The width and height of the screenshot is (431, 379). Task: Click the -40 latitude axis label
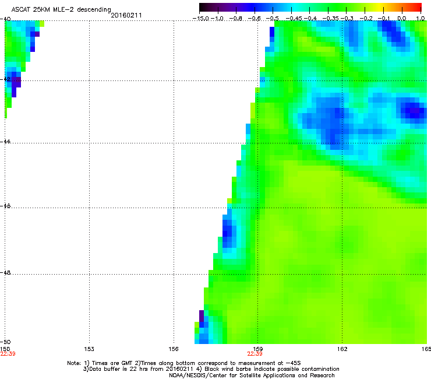point(5,19)
